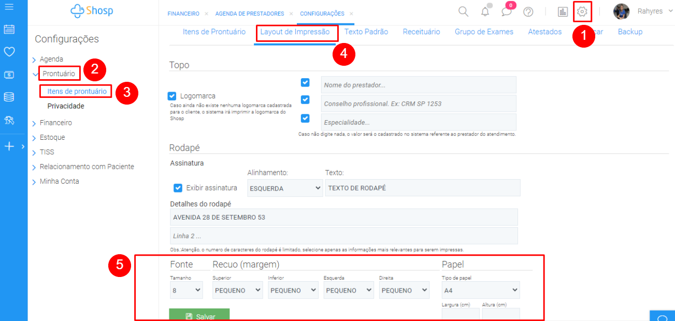
Task: Close the Financeiro tab
Action: (x=206, y=13)
